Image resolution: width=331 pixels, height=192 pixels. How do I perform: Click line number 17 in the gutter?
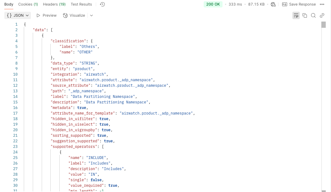pyautogui.click(x=15, y=113)
